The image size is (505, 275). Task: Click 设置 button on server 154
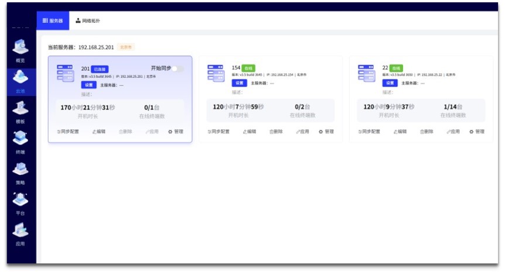coord(239,83)
